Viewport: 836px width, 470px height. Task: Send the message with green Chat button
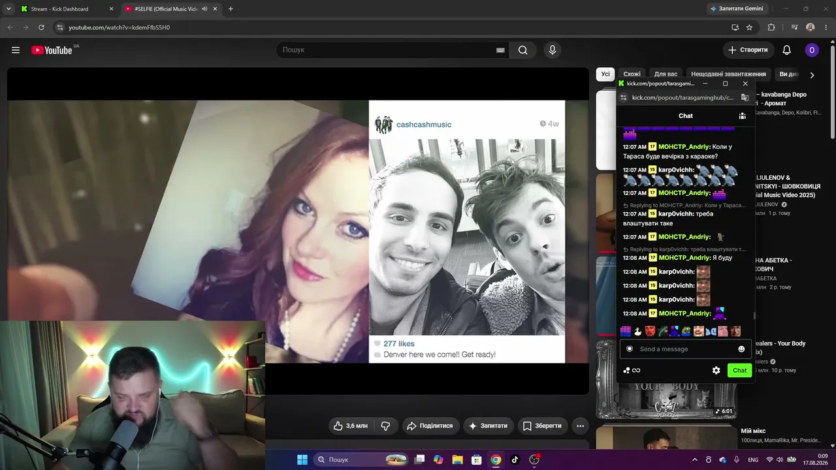tap(739, 370)
